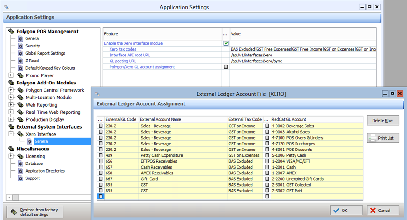This screenshot has height=220, width=407.
Task: Tick row selector for Petty Cash Expenditure
Action: [x=101, y=155]
